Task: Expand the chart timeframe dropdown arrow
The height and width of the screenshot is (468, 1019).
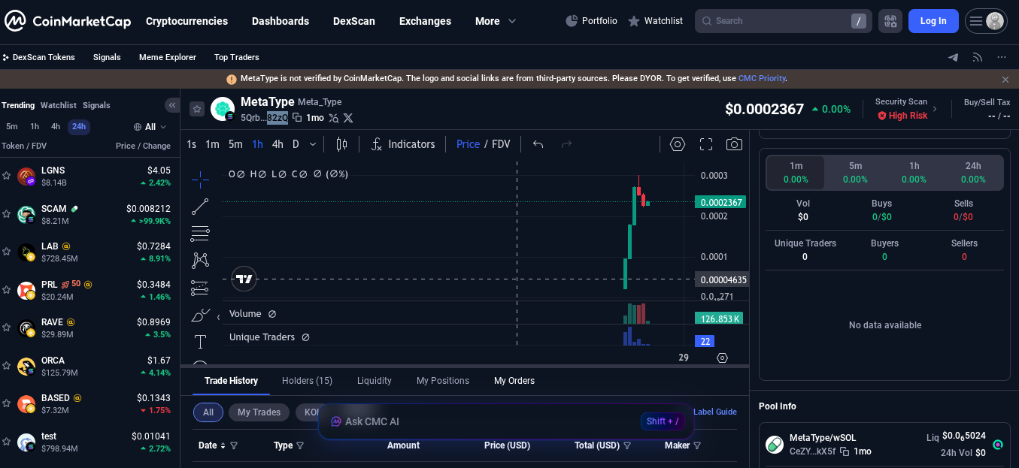Action: [313, 144]
